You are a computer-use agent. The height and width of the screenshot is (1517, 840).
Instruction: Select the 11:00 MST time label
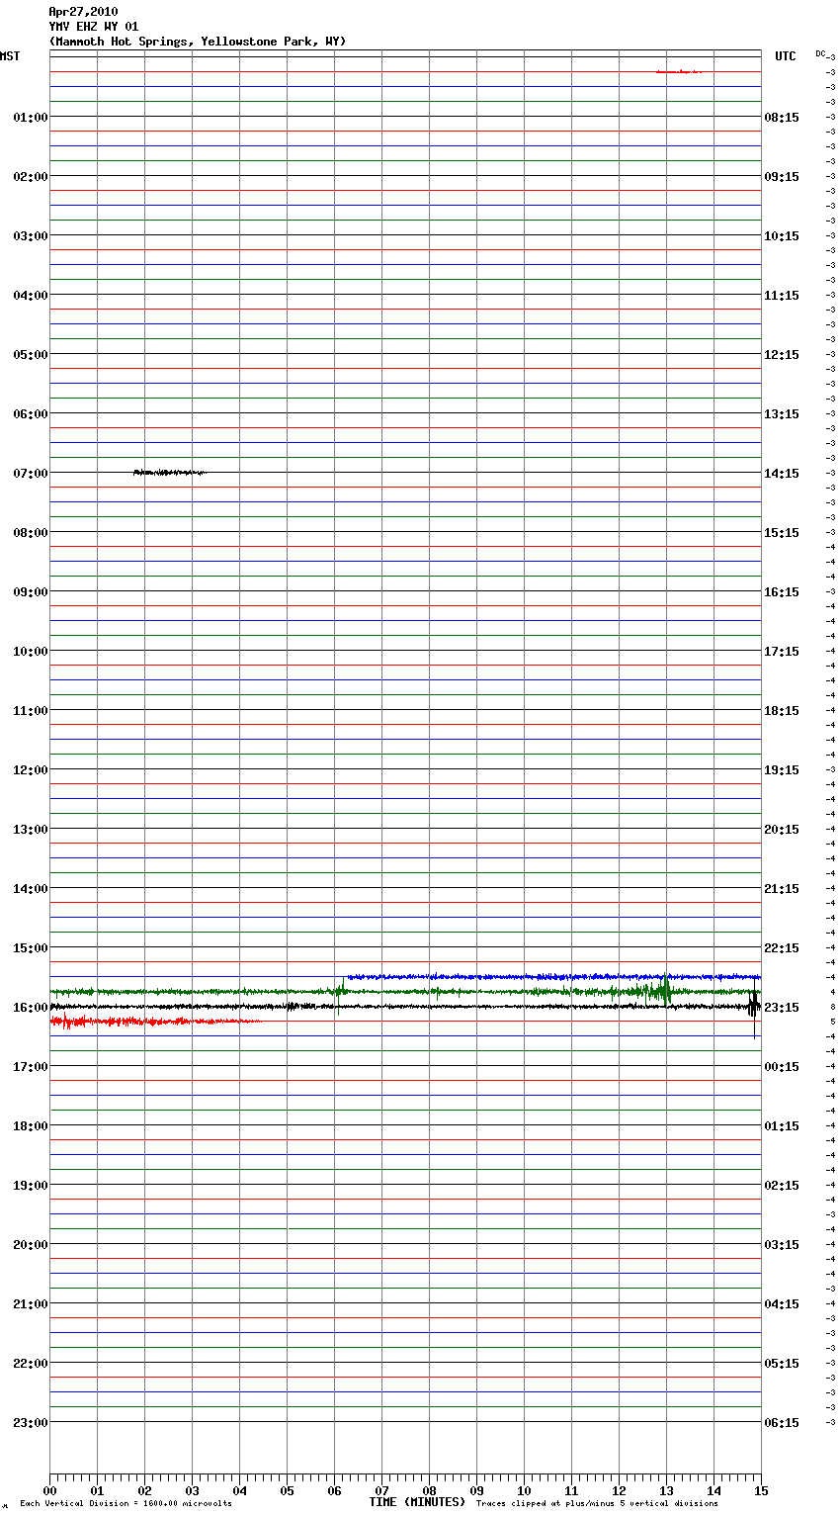point(31,711)
